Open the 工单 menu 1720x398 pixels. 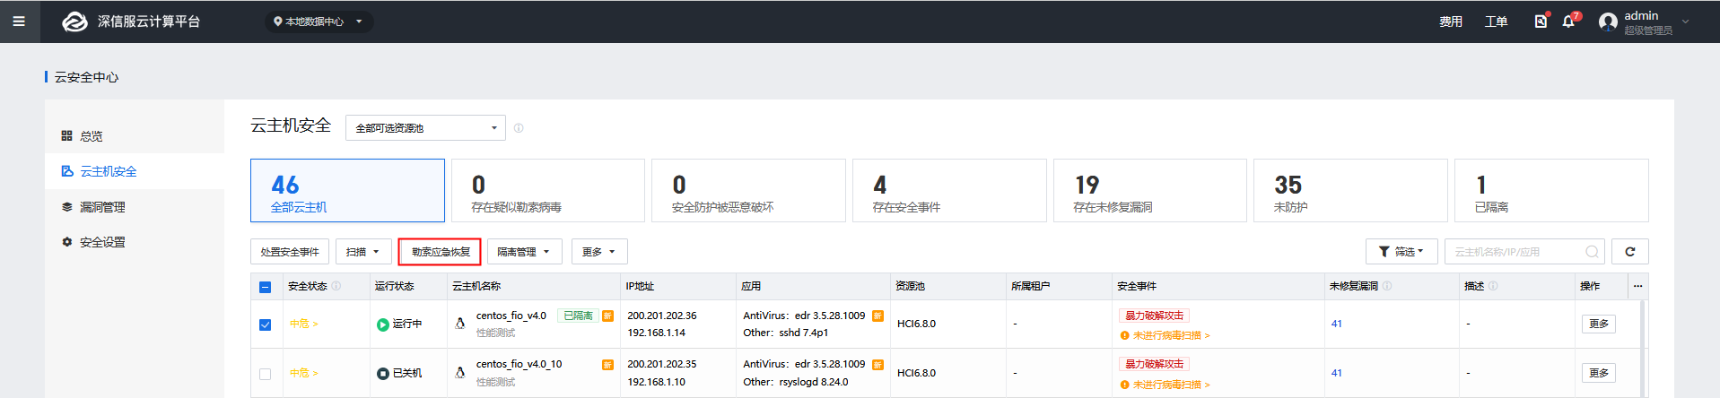tap(1496, 22)
